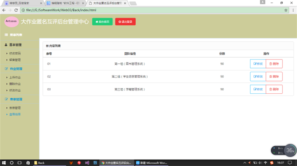Image resolution: width=297 pixels, height=166 pixels.
Task: Click 删除 button for row 03
Action: coord(274,89)
